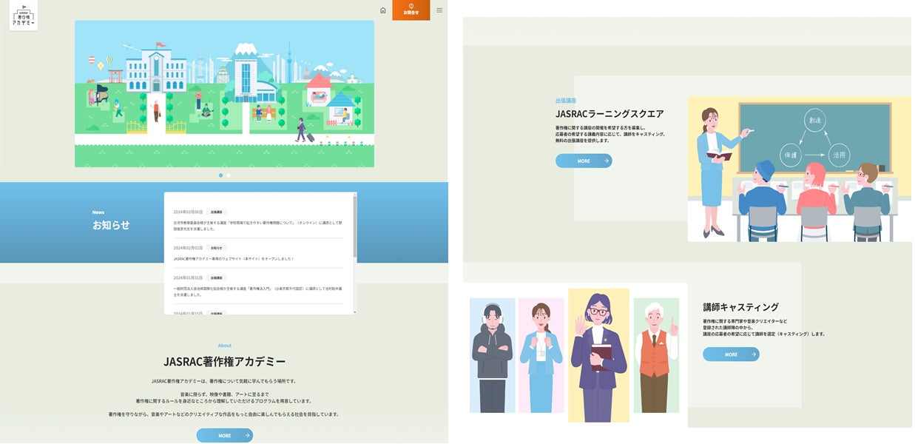Click the woman holding microphone portrait
Image resolution: width=915 pixels, height=444 pixels.
(x=541, y=354)
